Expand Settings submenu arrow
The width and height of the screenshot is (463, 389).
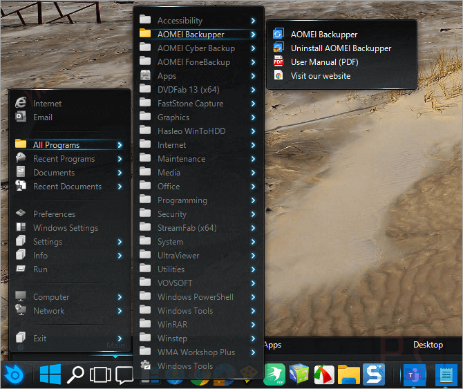[120, 242]
